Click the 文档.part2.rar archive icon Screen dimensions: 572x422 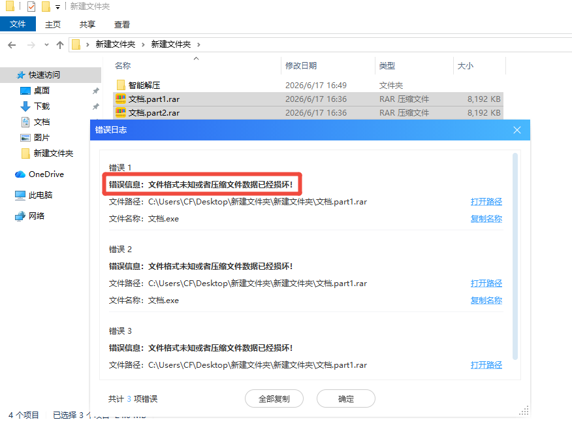pos(121,112)
